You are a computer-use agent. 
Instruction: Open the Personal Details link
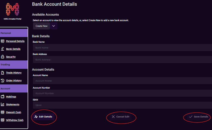[15, 41]
